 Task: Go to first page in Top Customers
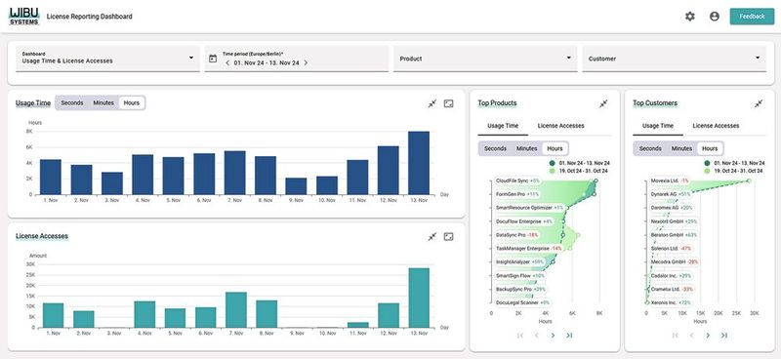click(x=676, y=336)
